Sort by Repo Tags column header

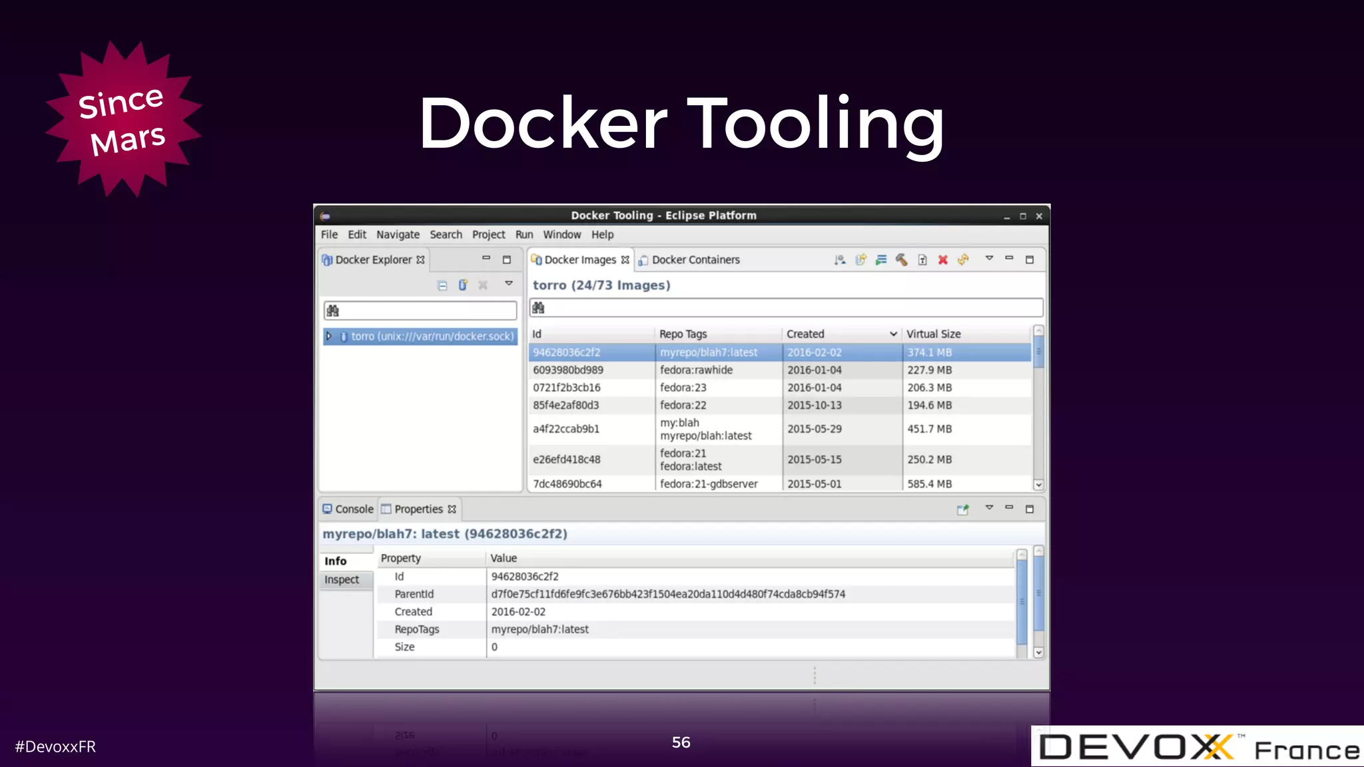[718, 334]
